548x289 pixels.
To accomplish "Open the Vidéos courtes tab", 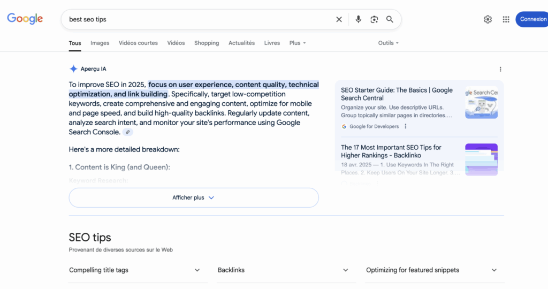I will tap(138, 43).
